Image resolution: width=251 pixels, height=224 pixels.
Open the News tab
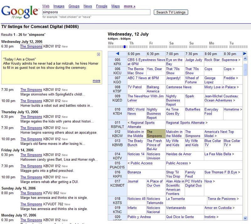(x=88, y=6)
